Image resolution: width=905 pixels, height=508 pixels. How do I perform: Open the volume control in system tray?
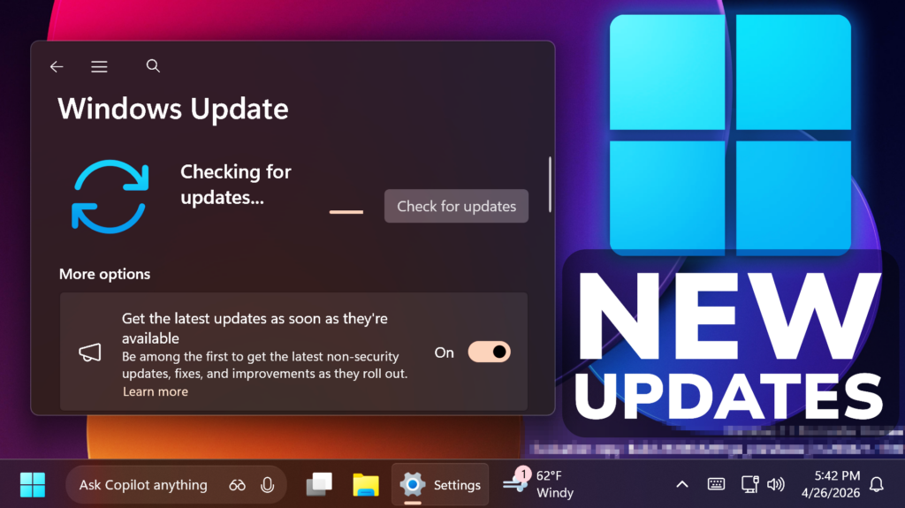pos(776,484)
